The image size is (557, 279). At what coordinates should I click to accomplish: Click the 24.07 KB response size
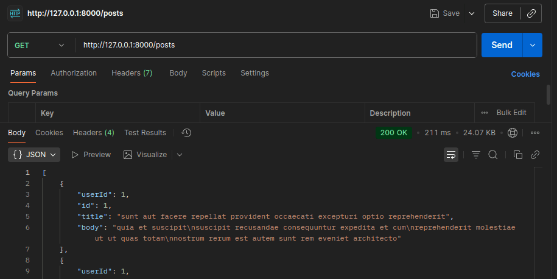tap(479, 133)
